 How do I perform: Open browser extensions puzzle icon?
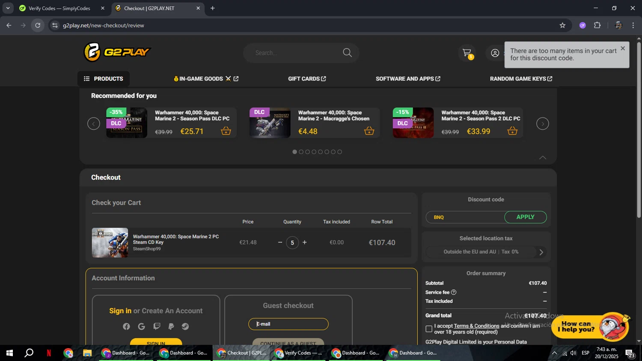597,25
